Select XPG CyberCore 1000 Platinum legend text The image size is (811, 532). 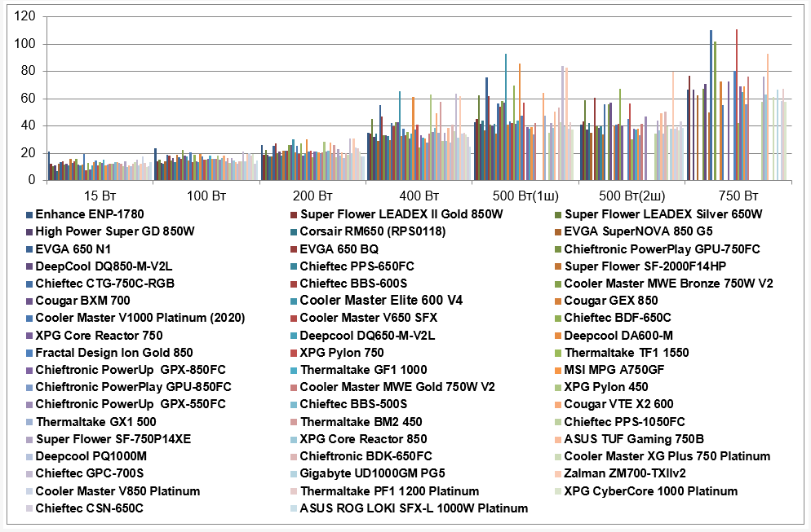(x=650, y=491)
